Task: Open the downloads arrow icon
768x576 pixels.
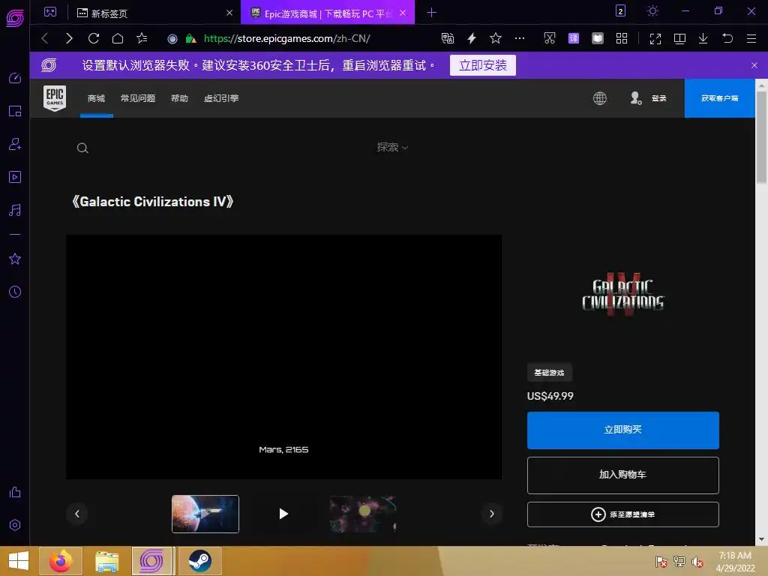Action: pos(703,39)
